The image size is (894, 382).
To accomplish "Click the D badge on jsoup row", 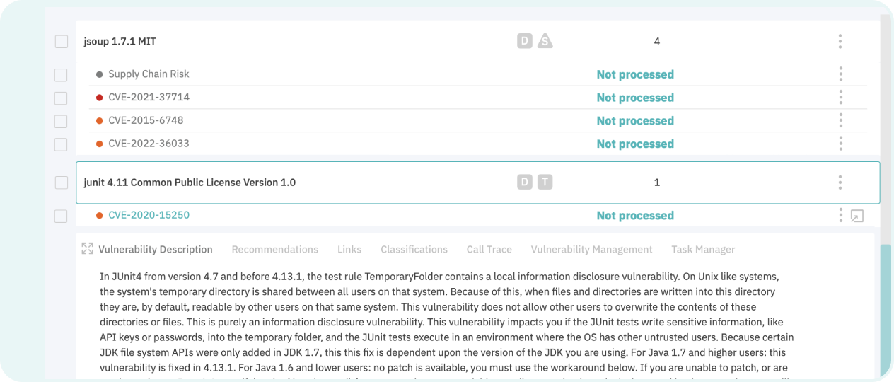I will click(524, 41).
